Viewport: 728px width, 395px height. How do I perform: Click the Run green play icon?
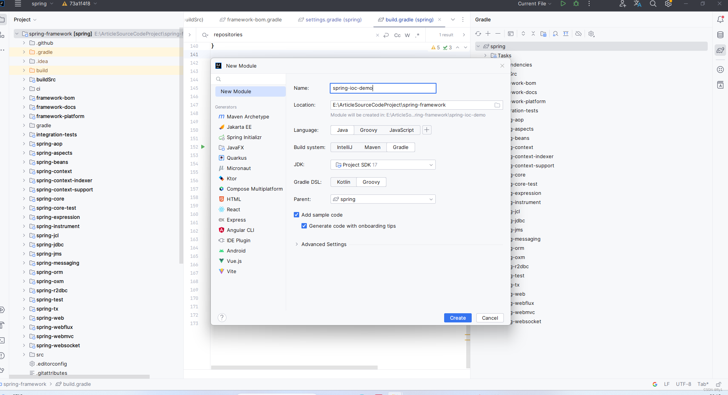(x=563, y=4)
